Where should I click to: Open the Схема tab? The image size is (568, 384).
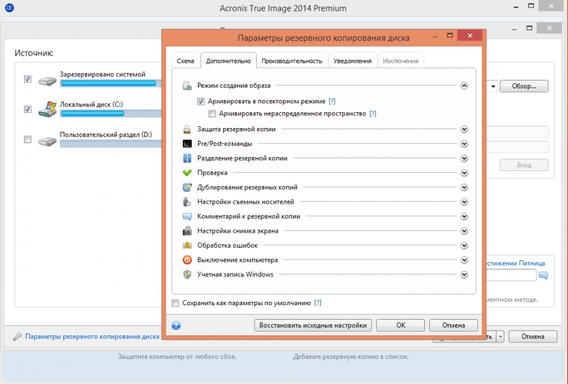click(x=185, y=61)
